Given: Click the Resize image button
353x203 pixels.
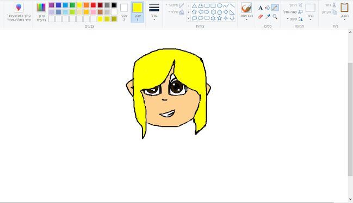Looking at the screenshot, I should pos(293,12).
